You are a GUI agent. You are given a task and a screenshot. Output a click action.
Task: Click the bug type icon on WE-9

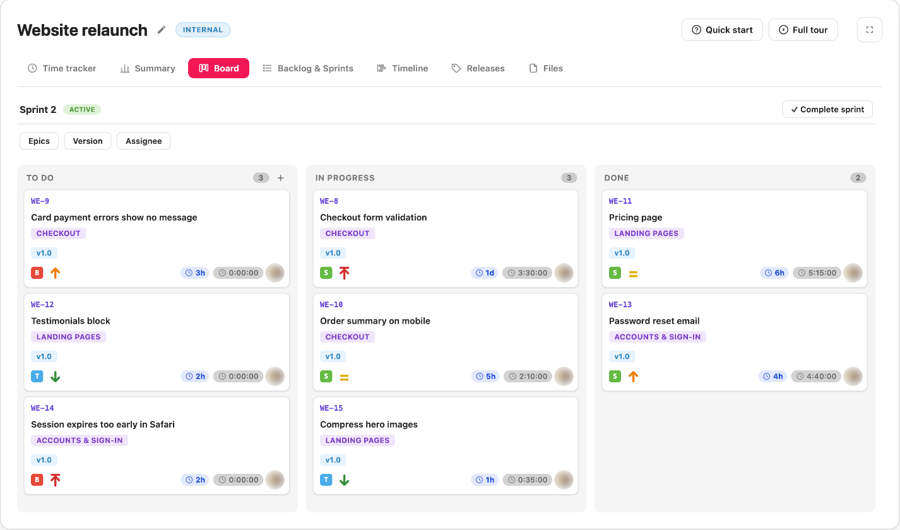click(x=37, y=273)
